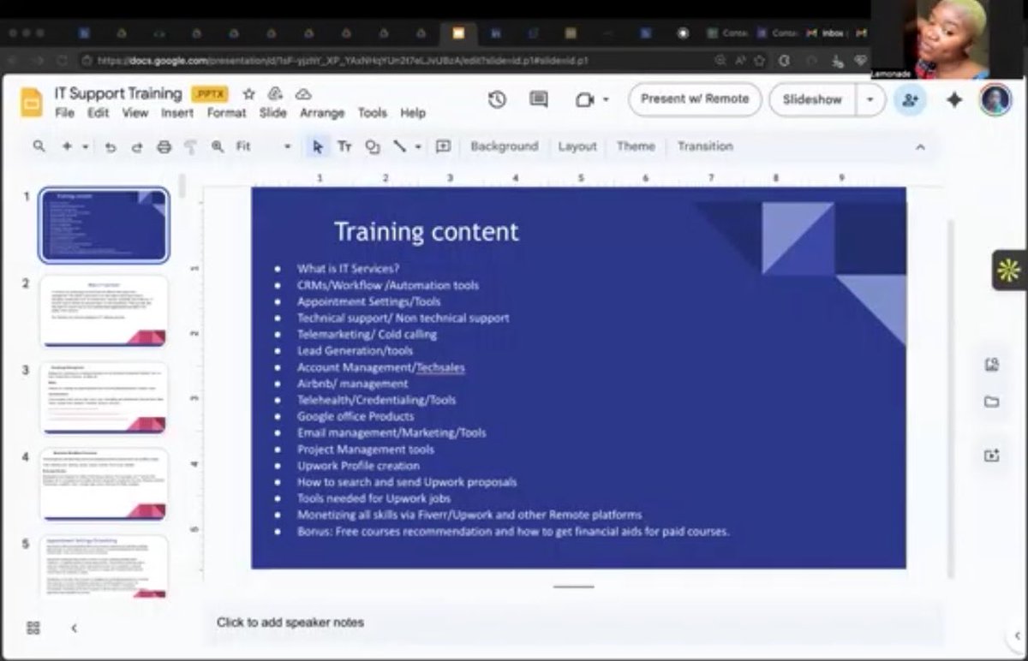Select slide 2 thumbnail
This screenshot has width=1028, height=661.
104,311
